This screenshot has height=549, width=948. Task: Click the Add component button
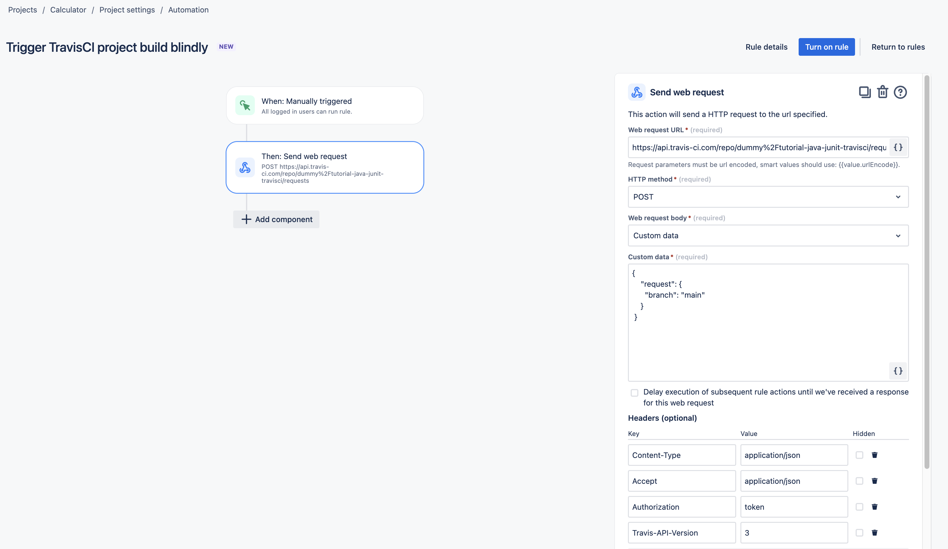click(x=276, y=219)
